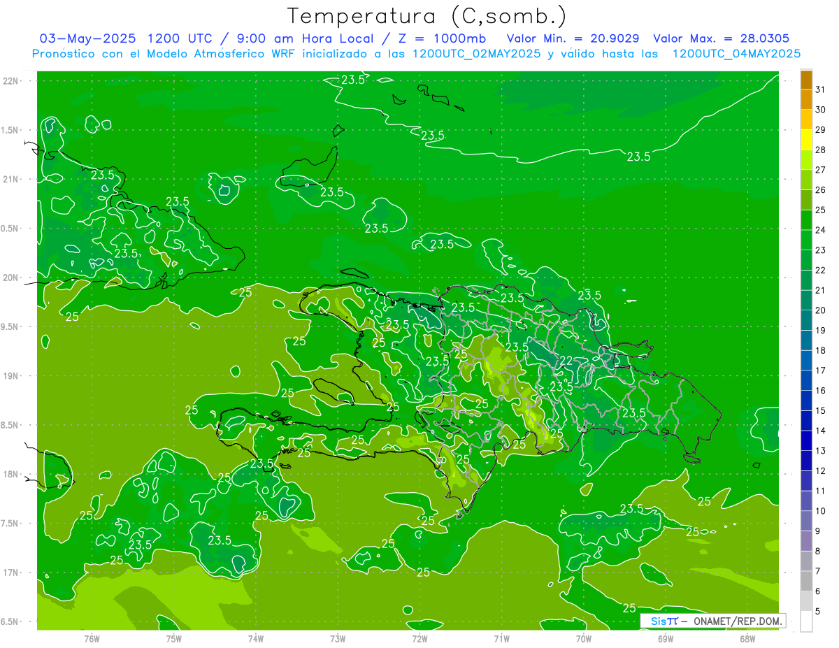
Task: Click the teal colorbar swatch between 19 and 20
Action: pyautogui.click(x=806, y=321)
